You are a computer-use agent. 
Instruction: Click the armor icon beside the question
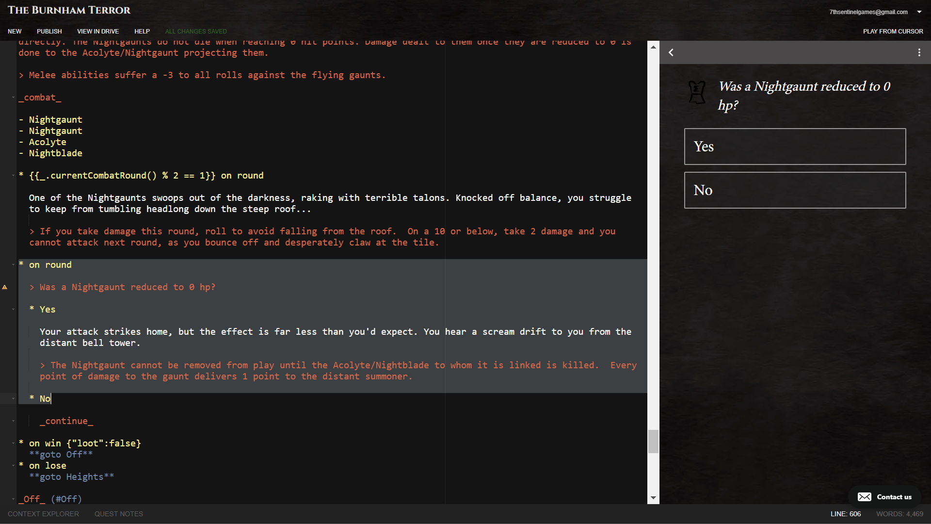(x=697, y=92)
